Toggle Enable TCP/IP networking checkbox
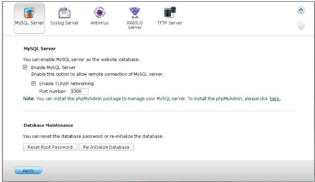315x182 pixels. [x=33, y=83]
